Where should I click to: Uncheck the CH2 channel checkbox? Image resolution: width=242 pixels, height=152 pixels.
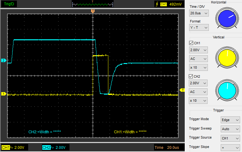[191, 76]
